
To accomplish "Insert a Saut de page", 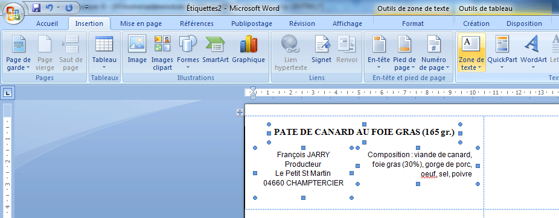I will [71, 52].
